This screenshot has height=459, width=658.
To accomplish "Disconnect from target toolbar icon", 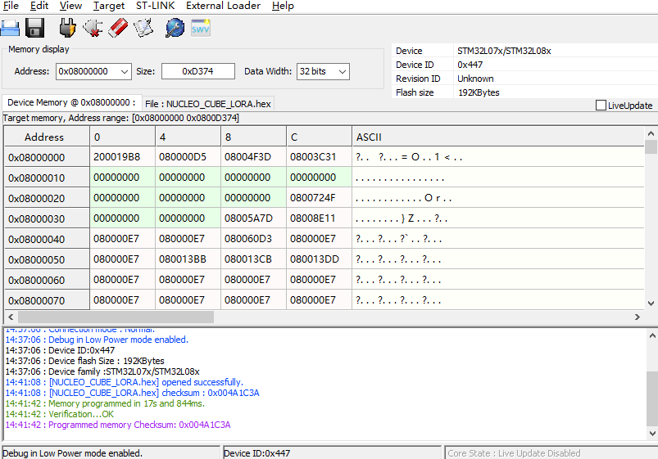I will (93, 28).
